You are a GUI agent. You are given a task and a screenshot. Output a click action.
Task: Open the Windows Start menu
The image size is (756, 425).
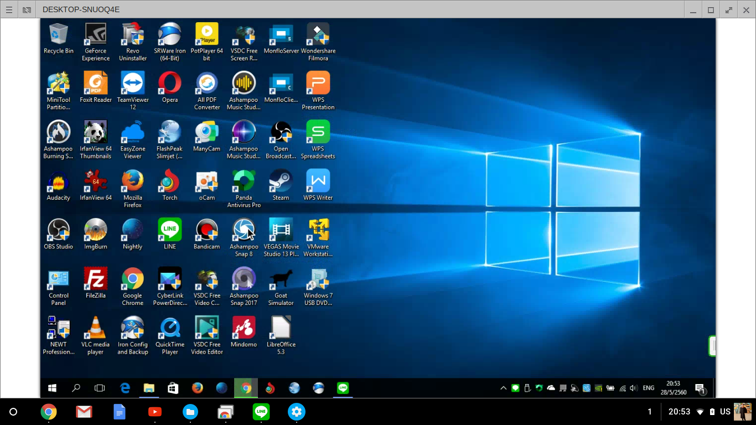pos(53,388)
